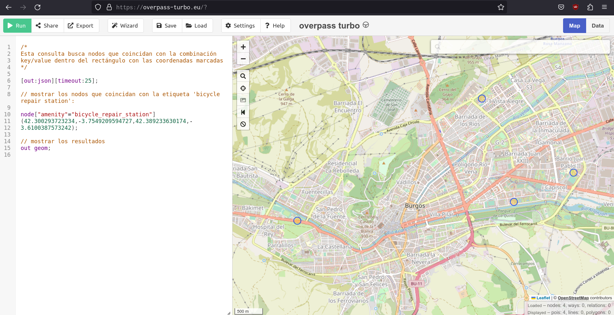The height and width of the screenshot is (315, 614).
Task: View site security padlock info
Action: click(x=109, y=7)
